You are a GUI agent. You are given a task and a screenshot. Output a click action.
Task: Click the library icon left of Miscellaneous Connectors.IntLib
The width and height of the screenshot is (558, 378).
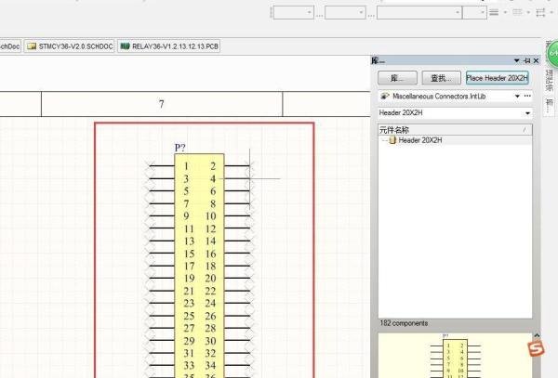point(385,96)
